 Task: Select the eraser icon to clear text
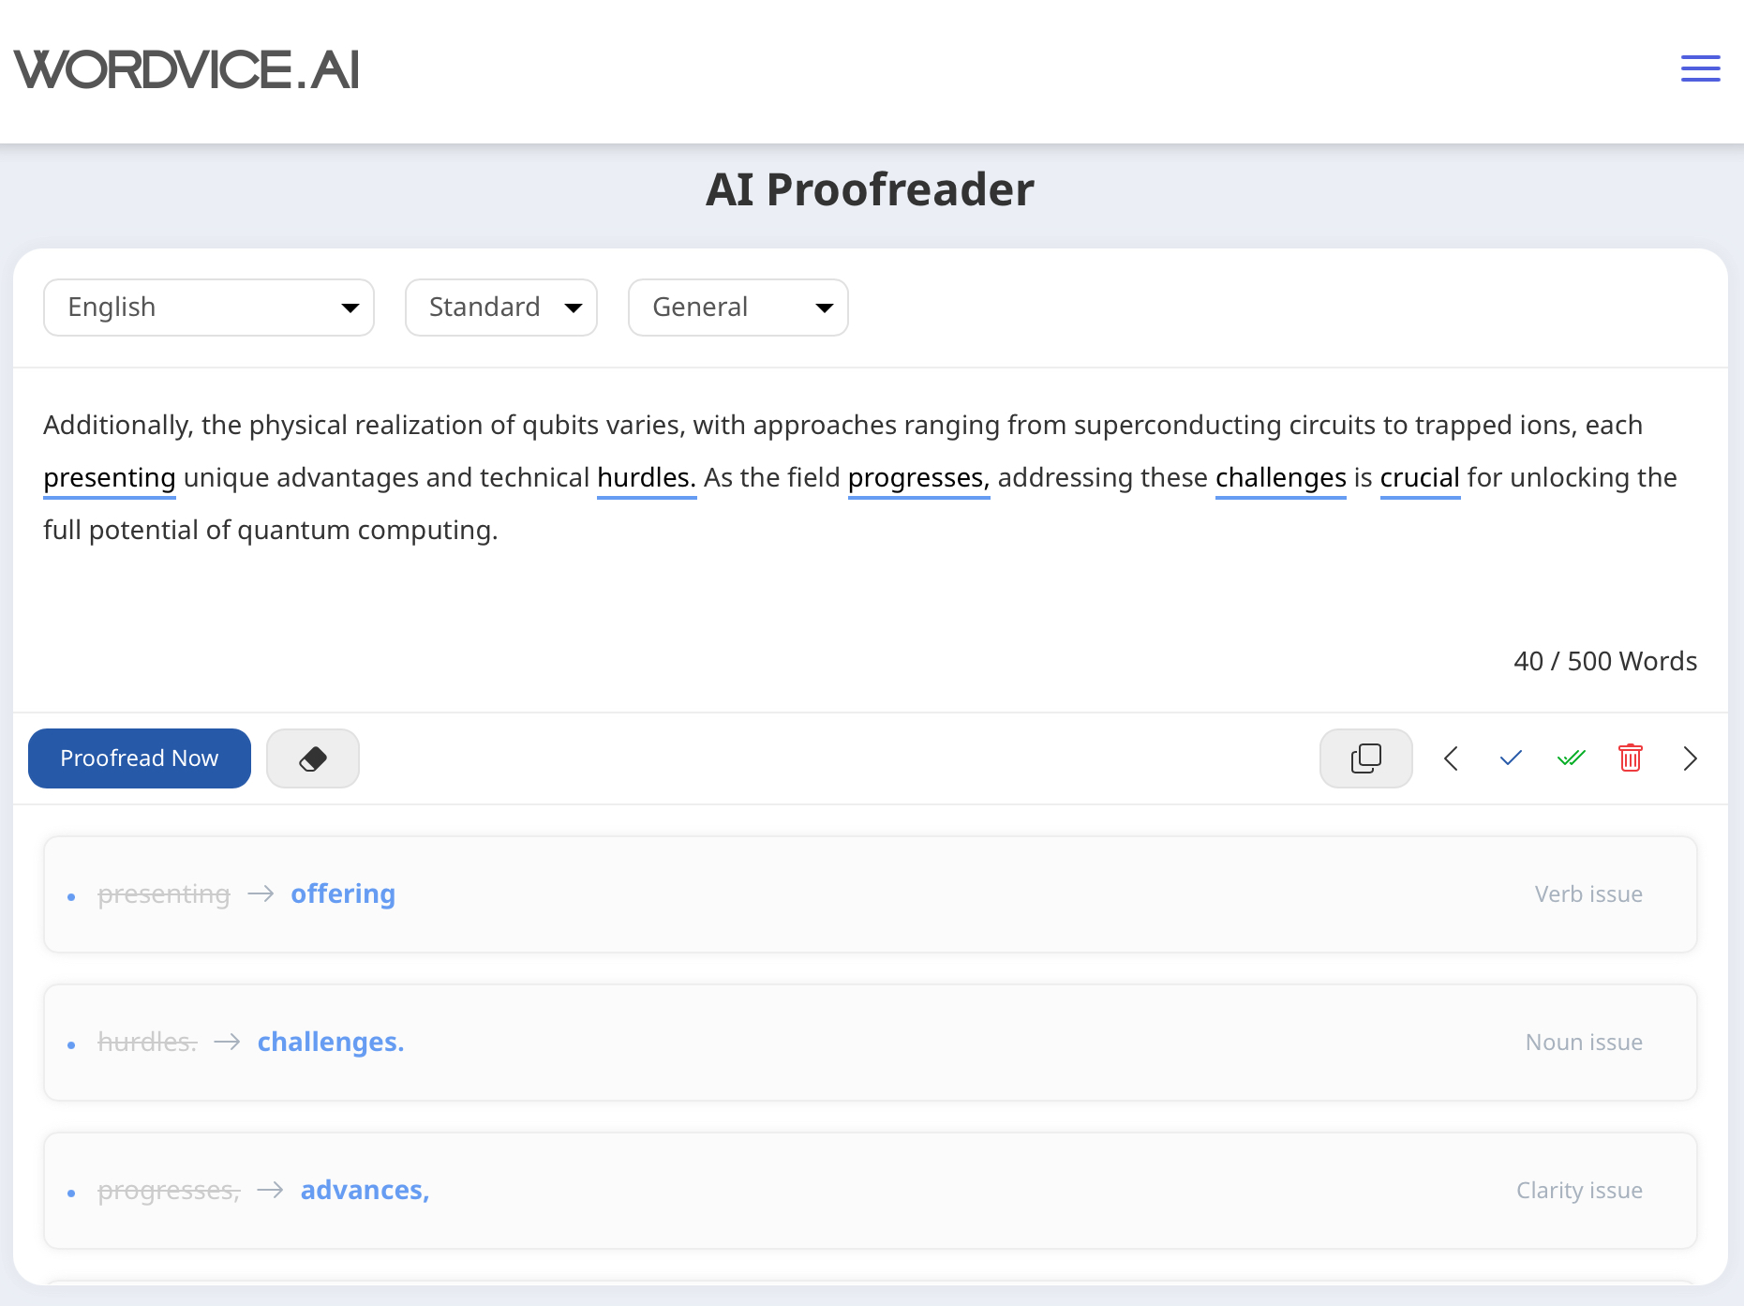click(x=312, y=758)
